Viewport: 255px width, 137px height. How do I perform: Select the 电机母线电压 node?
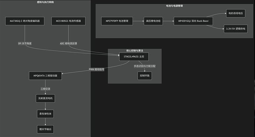point(236,13)
